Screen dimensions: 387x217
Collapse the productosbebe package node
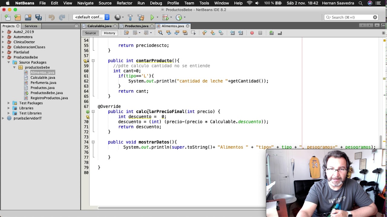click(14, 68)
